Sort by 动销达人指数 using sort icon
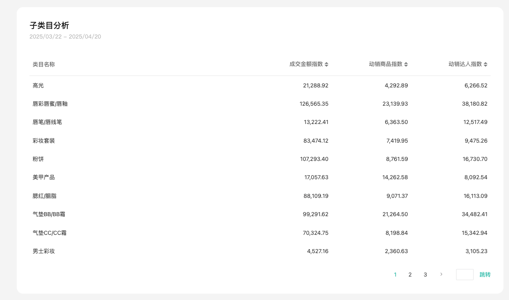509x300 pixels. [x=486, y=64]
